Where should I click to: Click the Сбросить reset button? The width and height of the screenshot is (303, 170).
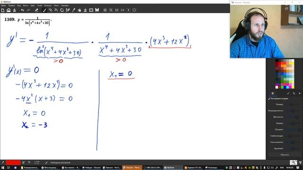point(285,155)
